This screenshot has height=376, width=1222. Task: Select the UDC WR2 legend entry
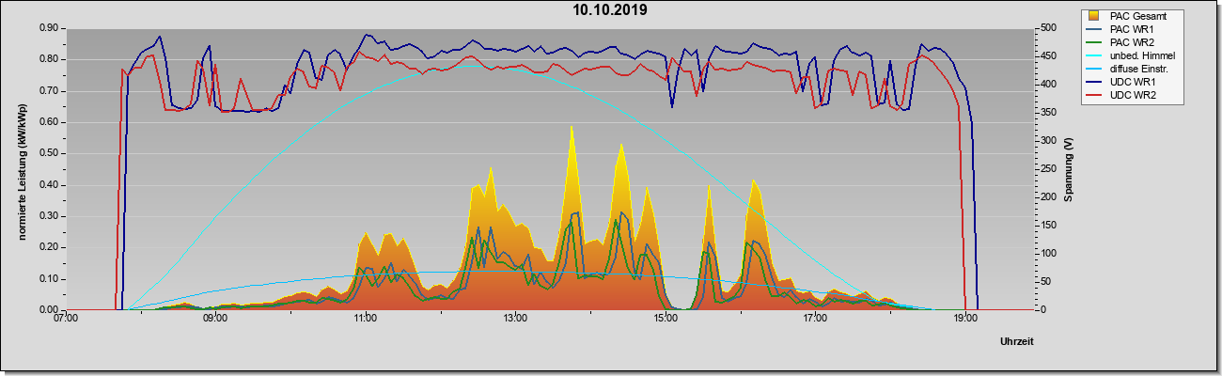coord(1134,95)
